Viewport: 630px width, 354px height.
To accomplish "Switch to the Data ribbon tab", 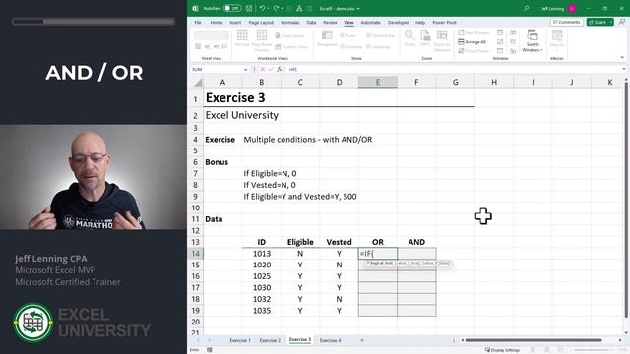I will tap(311, 22).
